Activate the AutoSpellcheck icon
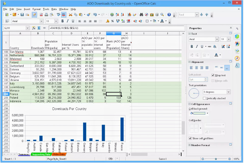244x163 pixels. point(63,14)
